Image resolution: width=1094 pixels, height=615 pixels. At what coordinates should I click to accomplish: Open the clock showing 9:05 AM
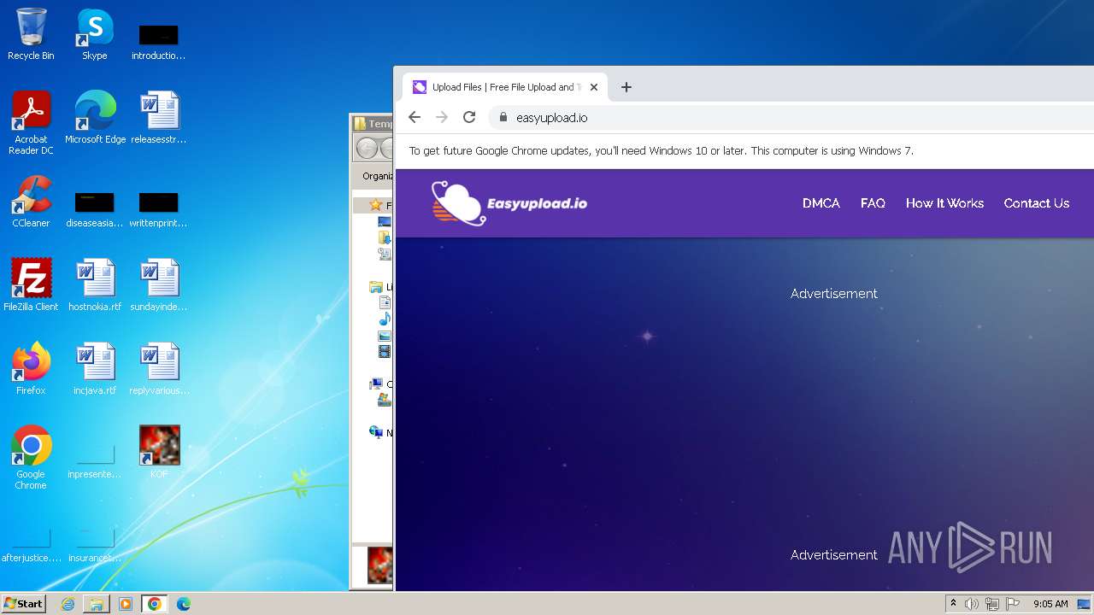coord(1050,604)
